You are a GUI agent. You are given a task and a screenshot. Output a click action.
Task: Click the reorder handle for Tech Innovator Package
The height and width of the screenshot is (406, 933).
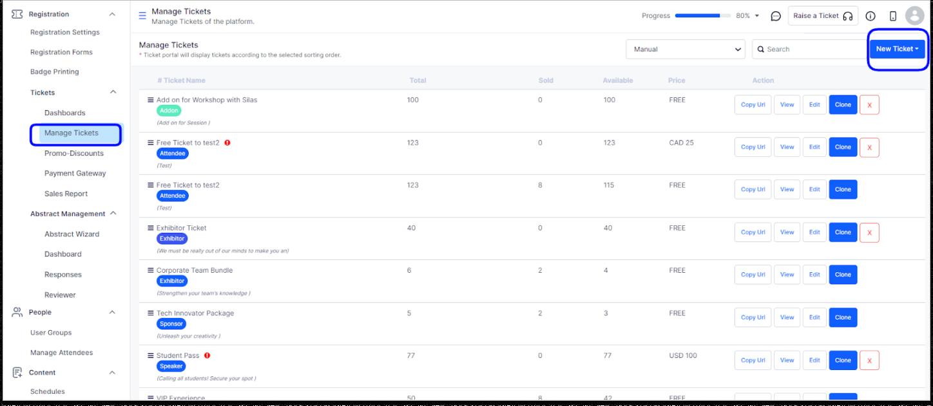pos(150,313)
